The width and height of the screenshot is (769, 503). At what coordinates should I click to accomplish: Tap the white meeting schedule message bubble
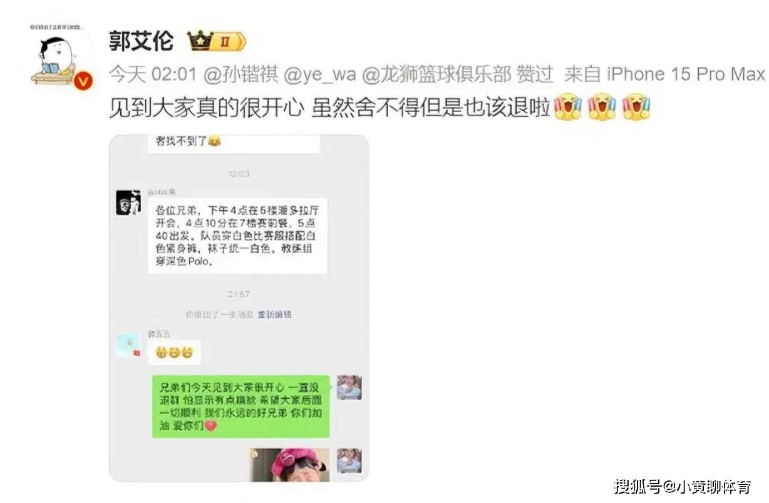click(237, 236)
